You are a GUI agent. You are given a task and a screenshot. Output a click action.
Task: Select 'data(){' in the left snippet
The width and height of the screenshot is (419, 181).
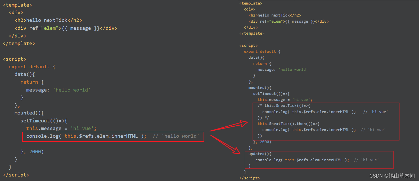[25, 74]
